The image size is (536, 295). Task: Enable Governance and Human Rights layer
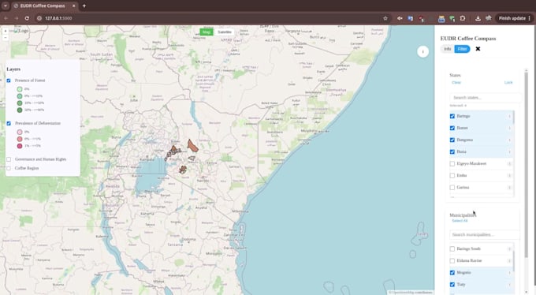[x=9, y=159]
